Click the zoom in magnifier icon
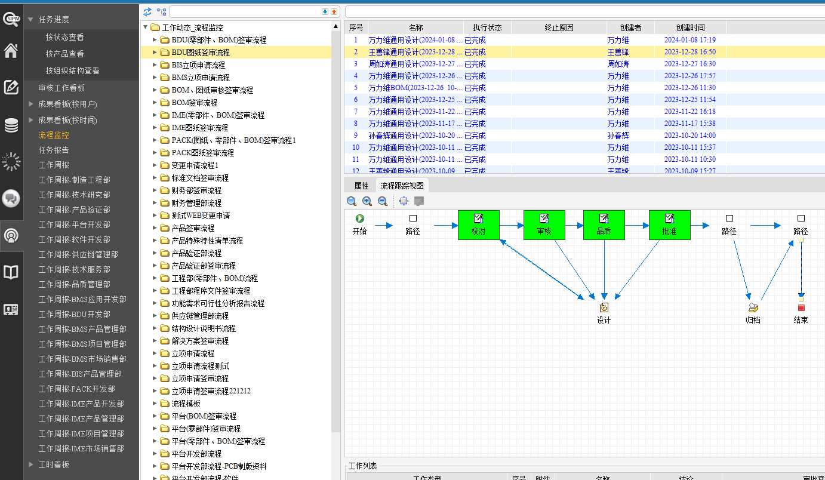 (x=367, y=201)
